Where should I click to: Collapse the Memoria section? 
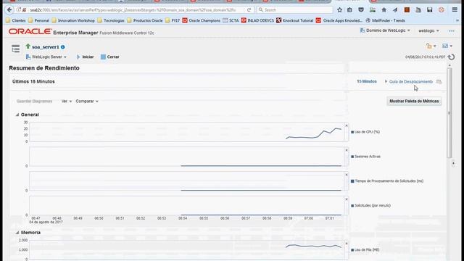click(x=17, y=233)
